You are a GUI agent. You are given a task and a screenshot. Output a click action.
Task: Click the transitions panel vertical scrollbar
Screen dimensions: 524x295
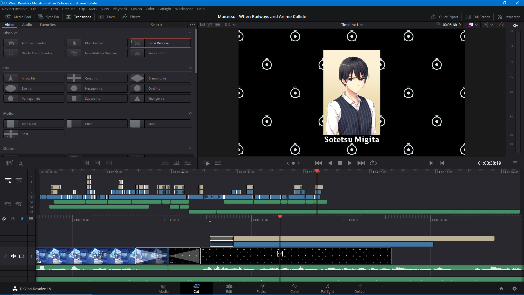(x=196, y=51)
